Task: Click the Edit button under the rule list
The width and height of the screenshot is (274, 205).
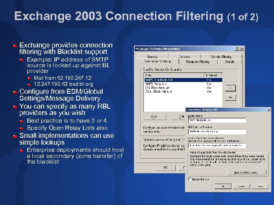Action: (x=178, y=117)
